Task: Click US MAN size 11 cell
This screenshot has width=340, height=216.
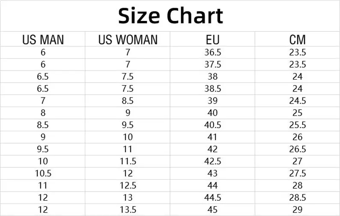Action: tap(43, 186)
